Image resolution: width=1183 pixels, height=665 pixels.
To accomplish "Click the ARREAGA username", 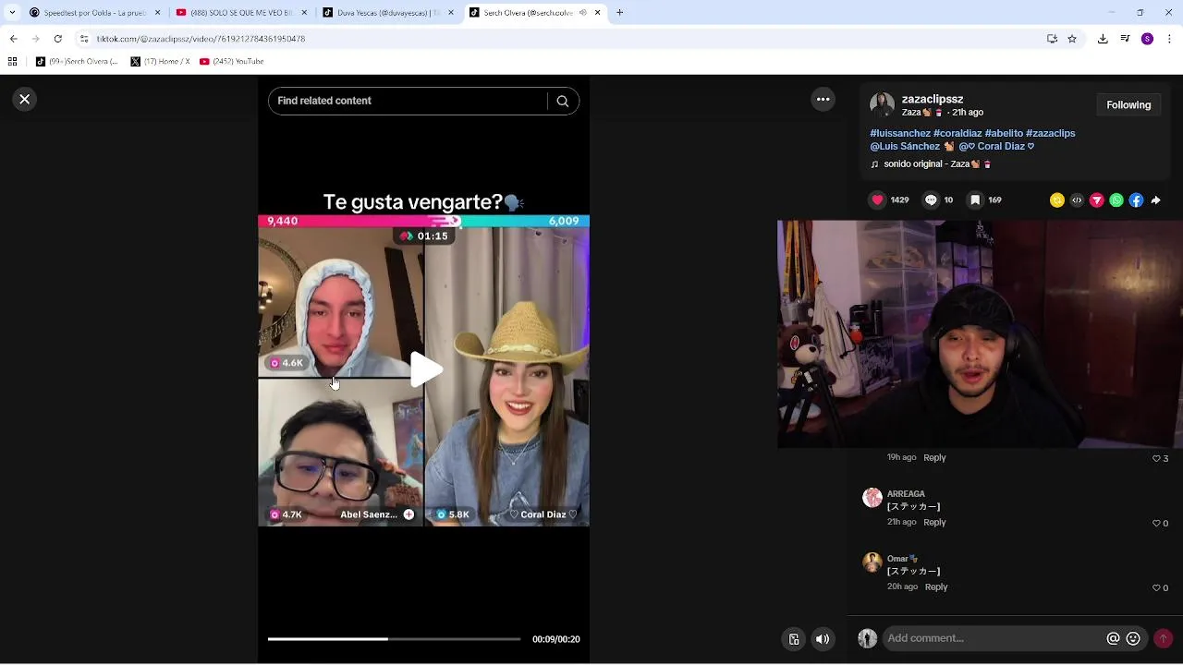I will 906,494.
